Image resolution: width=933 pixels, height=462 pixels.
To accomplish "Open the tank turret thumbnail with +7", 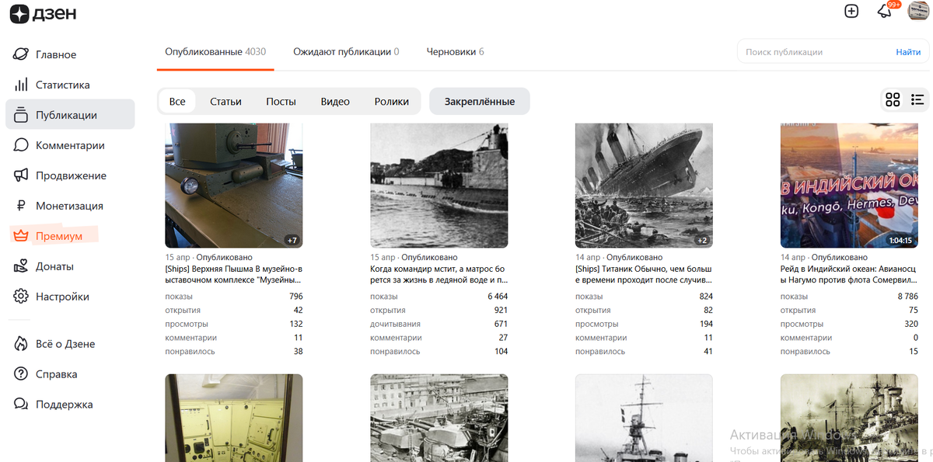I will tap(234, 186).
